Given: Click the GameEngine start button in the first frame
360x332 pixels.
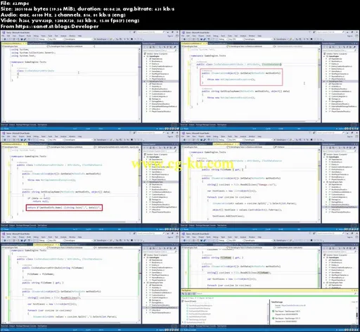Looking at the screenshot, I should pos(101,39).
